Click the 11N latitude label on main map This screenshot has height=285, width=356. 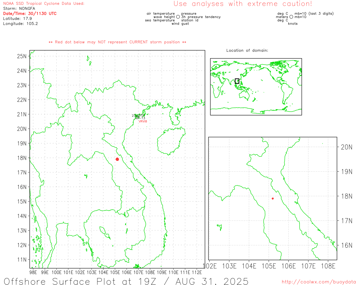22,260
